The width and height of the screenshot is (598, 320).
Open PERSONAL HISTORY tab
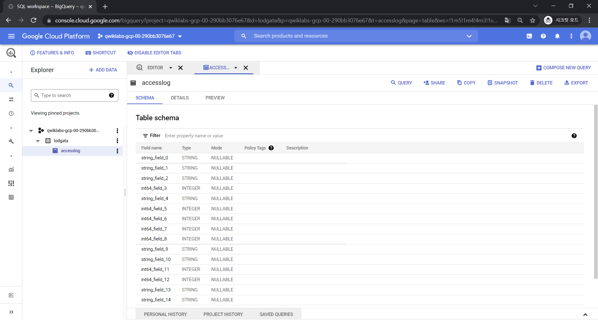tap(165, 314)
